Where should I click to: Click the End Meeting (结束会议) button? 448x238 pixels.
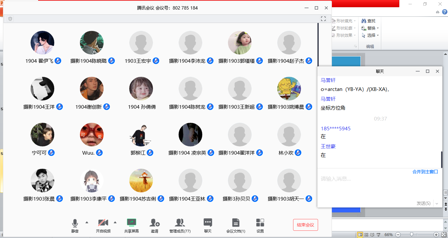305,225
